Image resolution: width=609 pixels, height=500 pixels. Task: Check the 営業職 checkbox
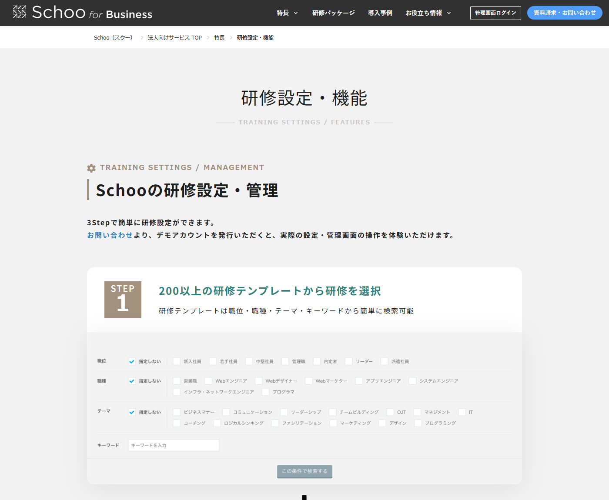point(177,381)
